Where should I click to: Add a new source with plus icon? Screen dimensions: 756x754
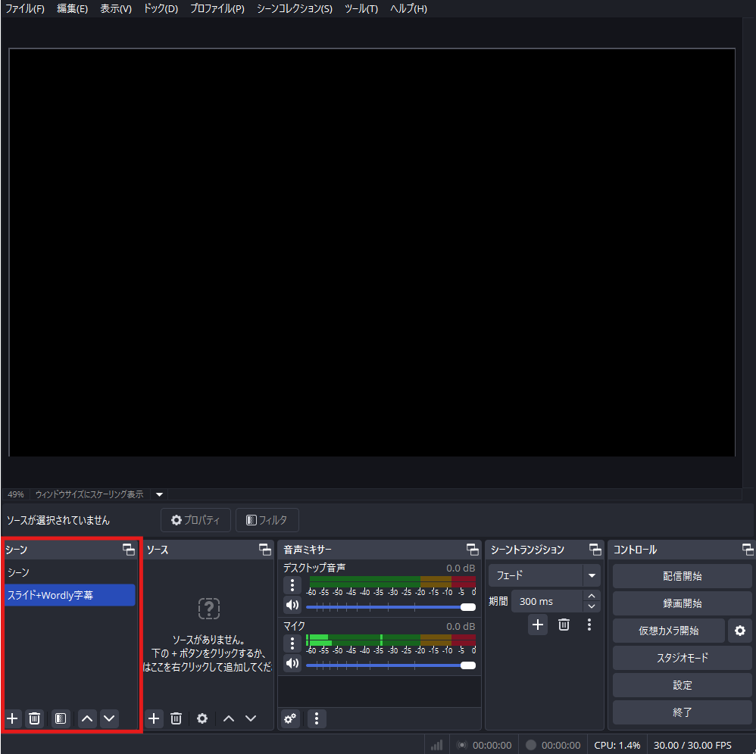154,718
